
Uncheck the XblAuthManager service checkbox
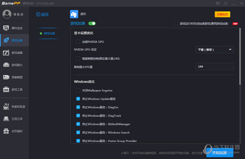pos(78,124)
